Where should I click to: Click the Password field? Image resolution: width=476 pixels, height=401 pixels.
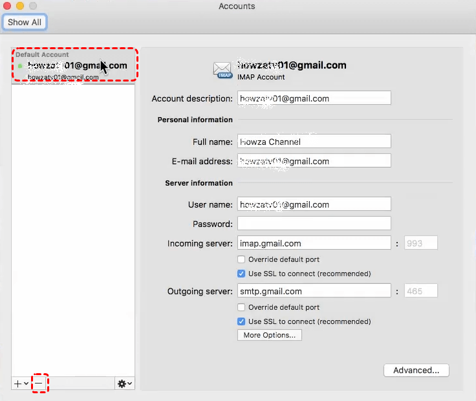[314, 224]
